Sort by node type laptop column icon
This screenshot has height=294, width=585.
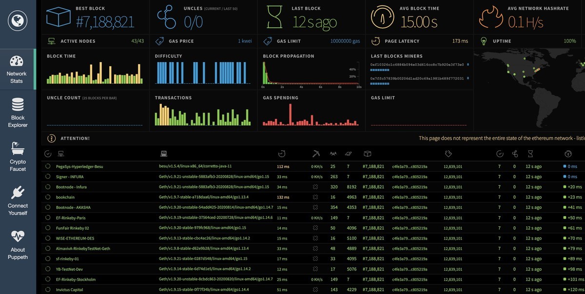164,154
